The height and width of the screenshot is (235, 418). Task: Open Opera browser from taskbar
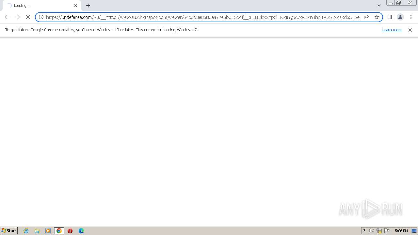point(70,231)
